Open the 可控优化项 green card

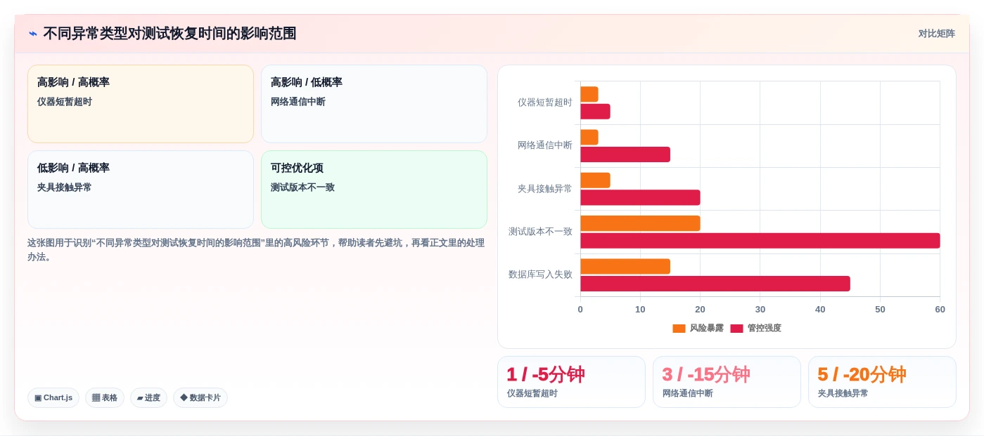374,190
